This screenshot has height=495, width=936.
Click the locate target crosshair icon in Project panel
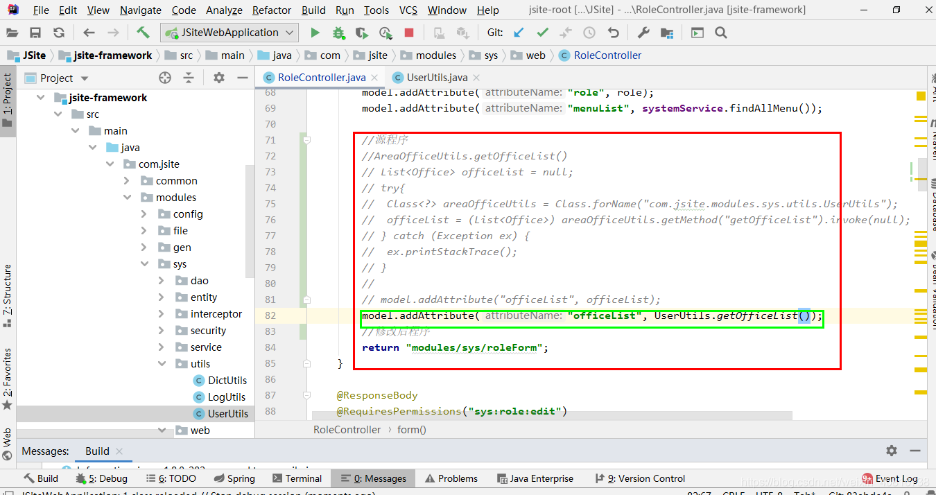(164, 78)
